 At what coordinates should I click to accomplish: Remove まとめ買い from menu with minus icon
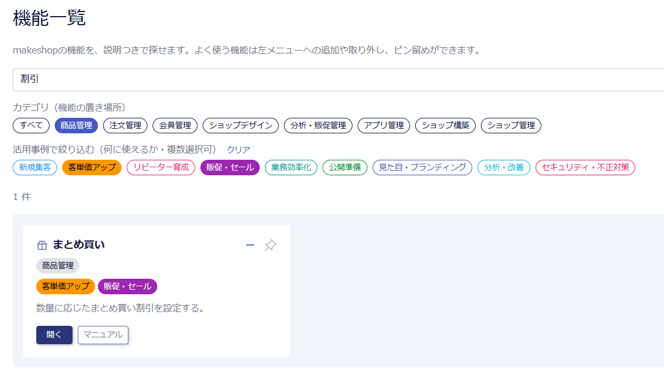pyautogui.click(x=250, y=245)
